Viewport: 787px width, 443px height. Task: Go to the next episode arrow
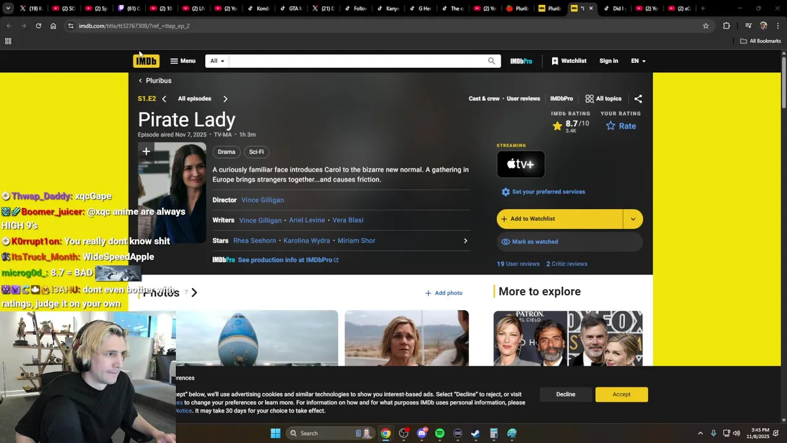click(225, 98)
